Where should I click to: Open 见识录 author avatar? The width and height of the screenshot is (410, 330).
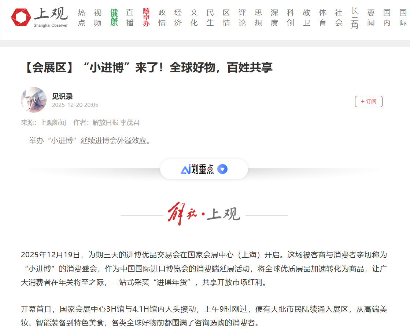coord(34,100)
